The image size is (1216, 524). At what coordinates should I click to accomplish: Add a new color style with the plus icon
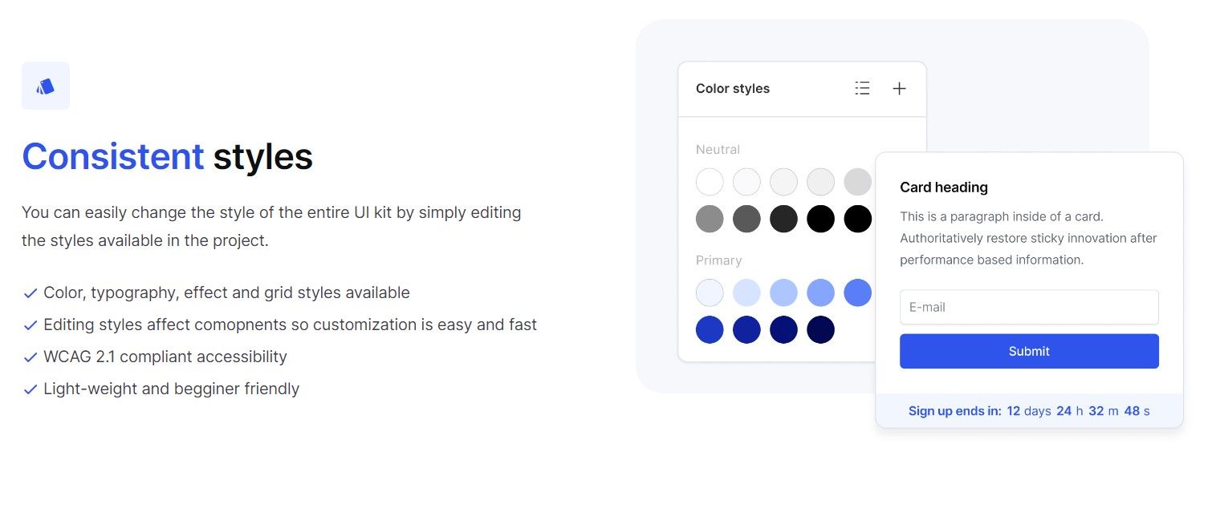(899, 88)
